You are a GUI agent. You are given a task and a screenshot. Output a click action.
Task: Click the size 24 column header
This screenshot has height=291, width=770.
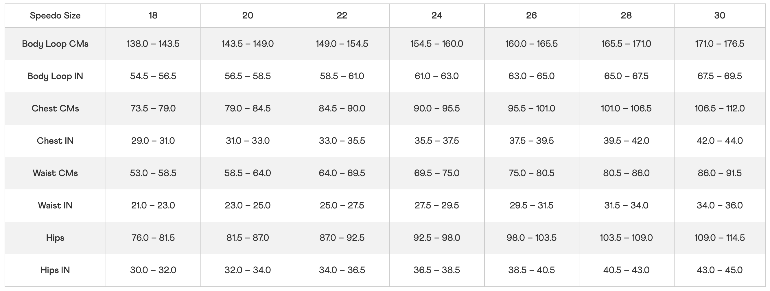coord(436,16)
